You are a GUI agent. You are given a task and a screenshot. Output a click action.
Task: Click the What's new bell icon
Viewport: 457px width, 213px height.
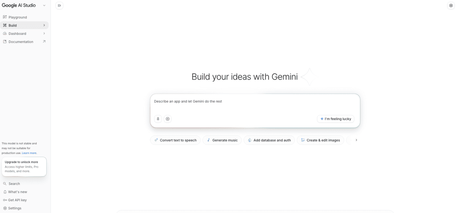coord(5,192)
